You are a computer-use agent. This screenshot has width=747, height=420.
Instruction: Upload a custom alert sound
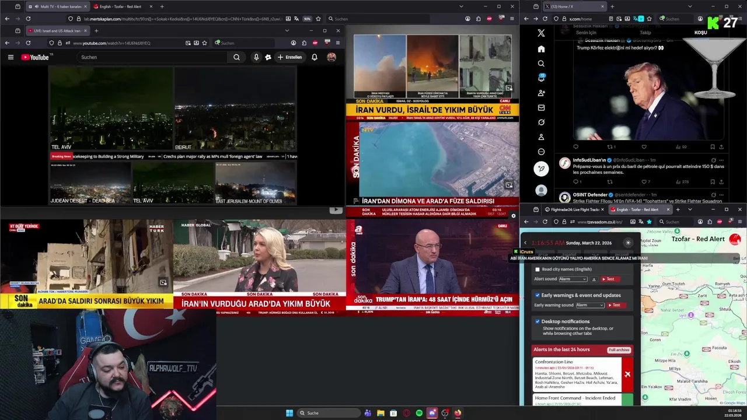594,279
